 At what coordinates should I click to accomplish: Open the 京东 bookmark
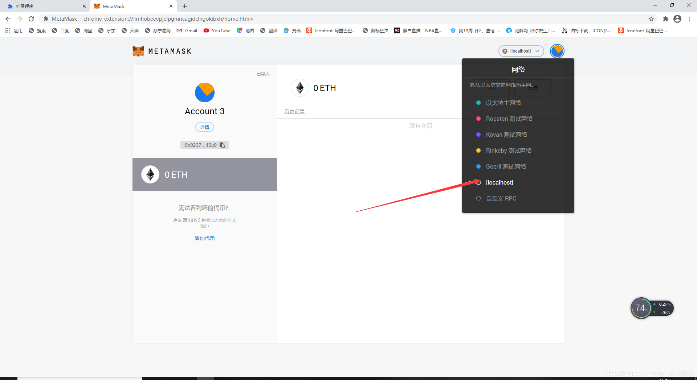(107, 31)
